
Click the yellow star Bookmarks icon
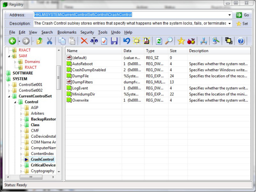(x=181, y=41)
